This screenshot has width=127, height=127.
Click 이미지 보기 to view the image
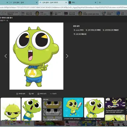click(x=42, y=94)
